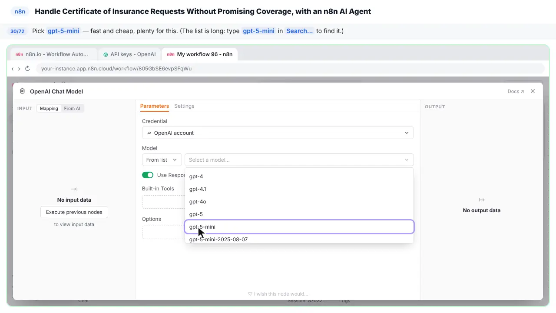
Task: Close the OpenAI Chat Model panel
Action: coord(533,91)
